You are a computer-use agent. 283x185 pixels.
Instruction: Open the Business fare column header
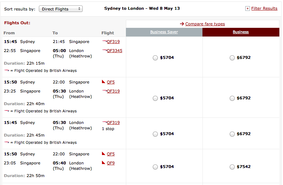(241, 32)
